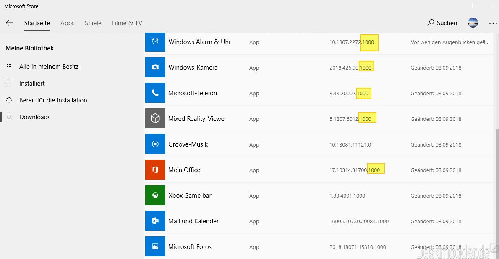Click Geändert date of Xbox Game bar
Image resolution: width=499 pixels, height=259 pixels.
pyautogui.click(x=436, y=196)
